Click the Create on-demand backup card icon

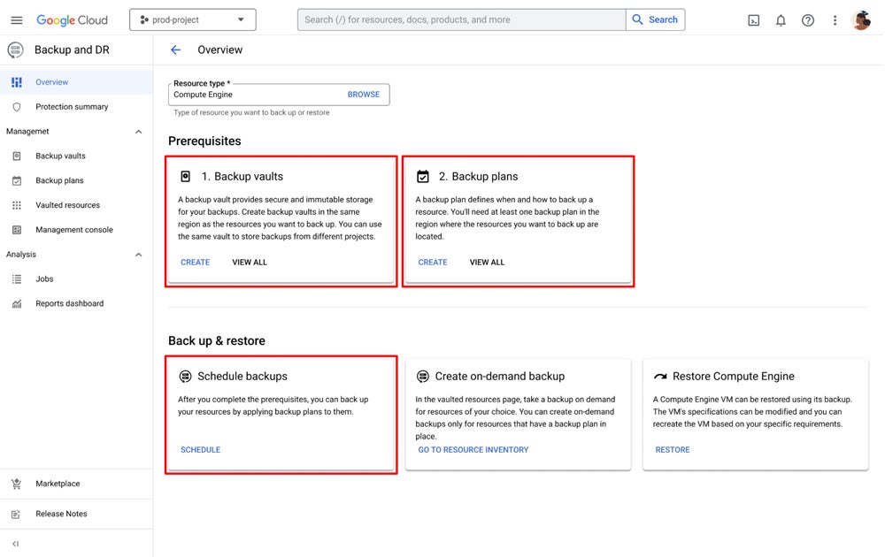pyautogui.click(x=423, y=376)
